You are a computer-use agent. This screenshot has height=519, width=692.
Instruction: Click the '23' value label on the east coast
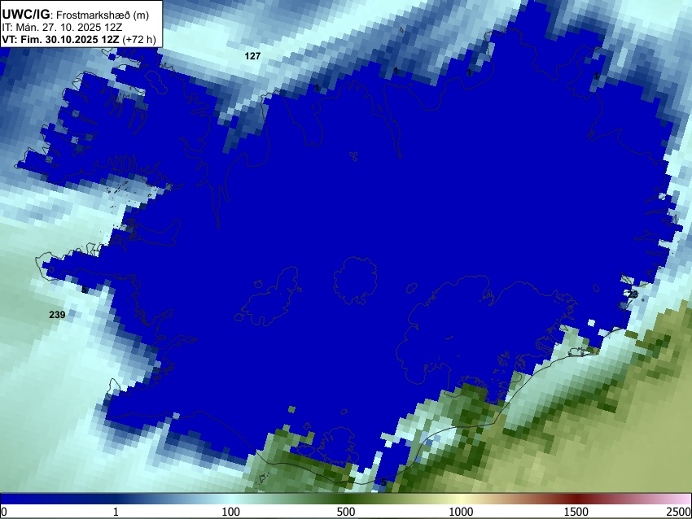tap(633, 294)
